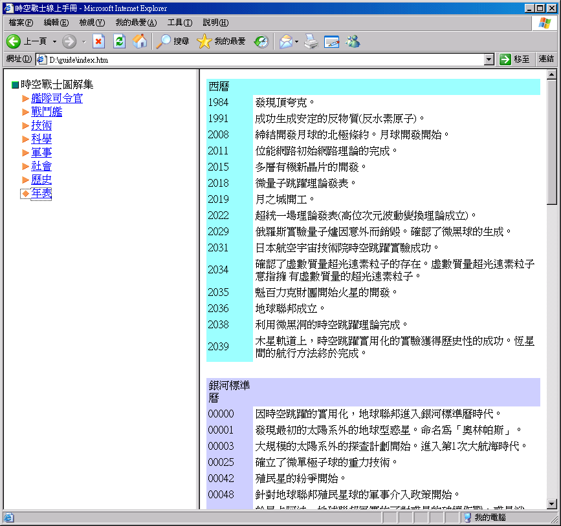
Task: Expand the Back button history dropdown arrow
Action: pos(54,41)
